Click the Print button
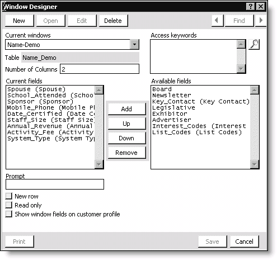 click(x=20, y=242)
